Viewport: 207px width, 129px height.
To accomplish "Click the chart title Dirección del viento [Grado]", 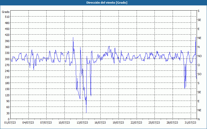I will coord(107,3).
